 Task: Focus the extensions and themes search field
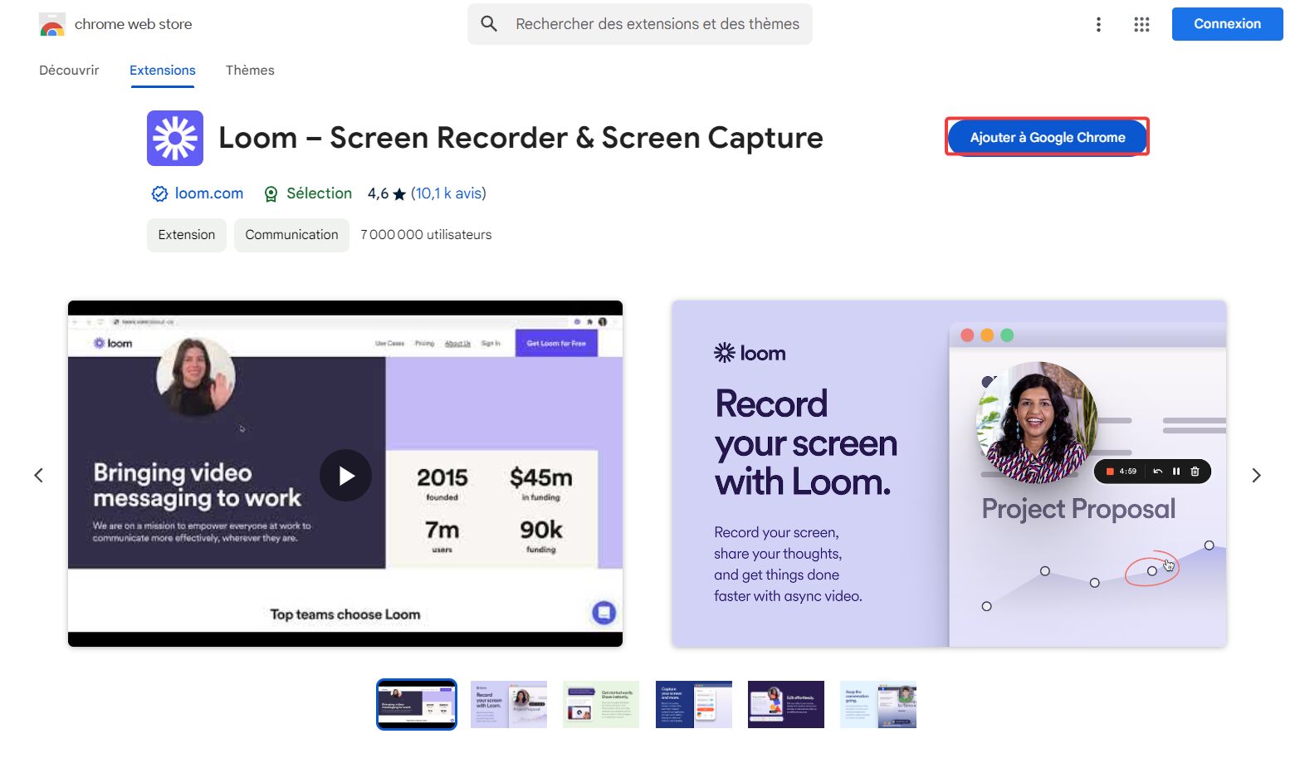pyautogui.click(x=640, y=24)
